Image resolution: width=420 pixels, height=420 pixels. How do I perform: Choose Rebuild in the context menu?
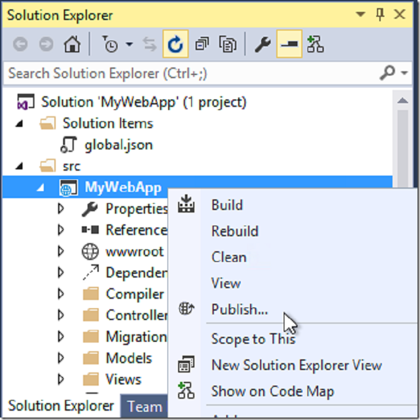[x=234, y=231]
